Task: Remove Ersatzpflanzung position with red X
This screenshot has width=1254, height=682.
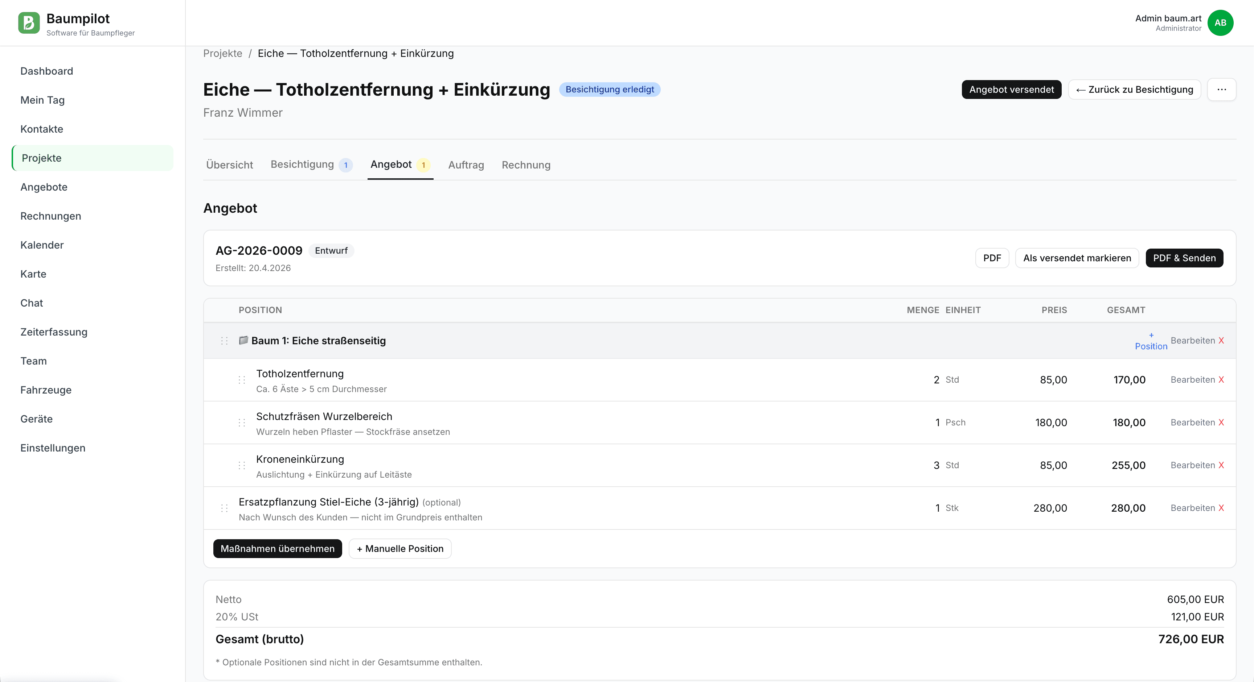Action: (1221, 508)
